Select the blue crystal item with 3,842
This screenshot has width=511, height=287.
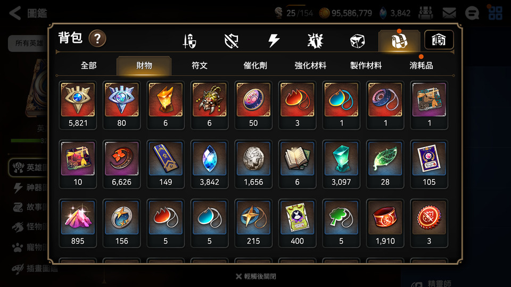[209, 164]
